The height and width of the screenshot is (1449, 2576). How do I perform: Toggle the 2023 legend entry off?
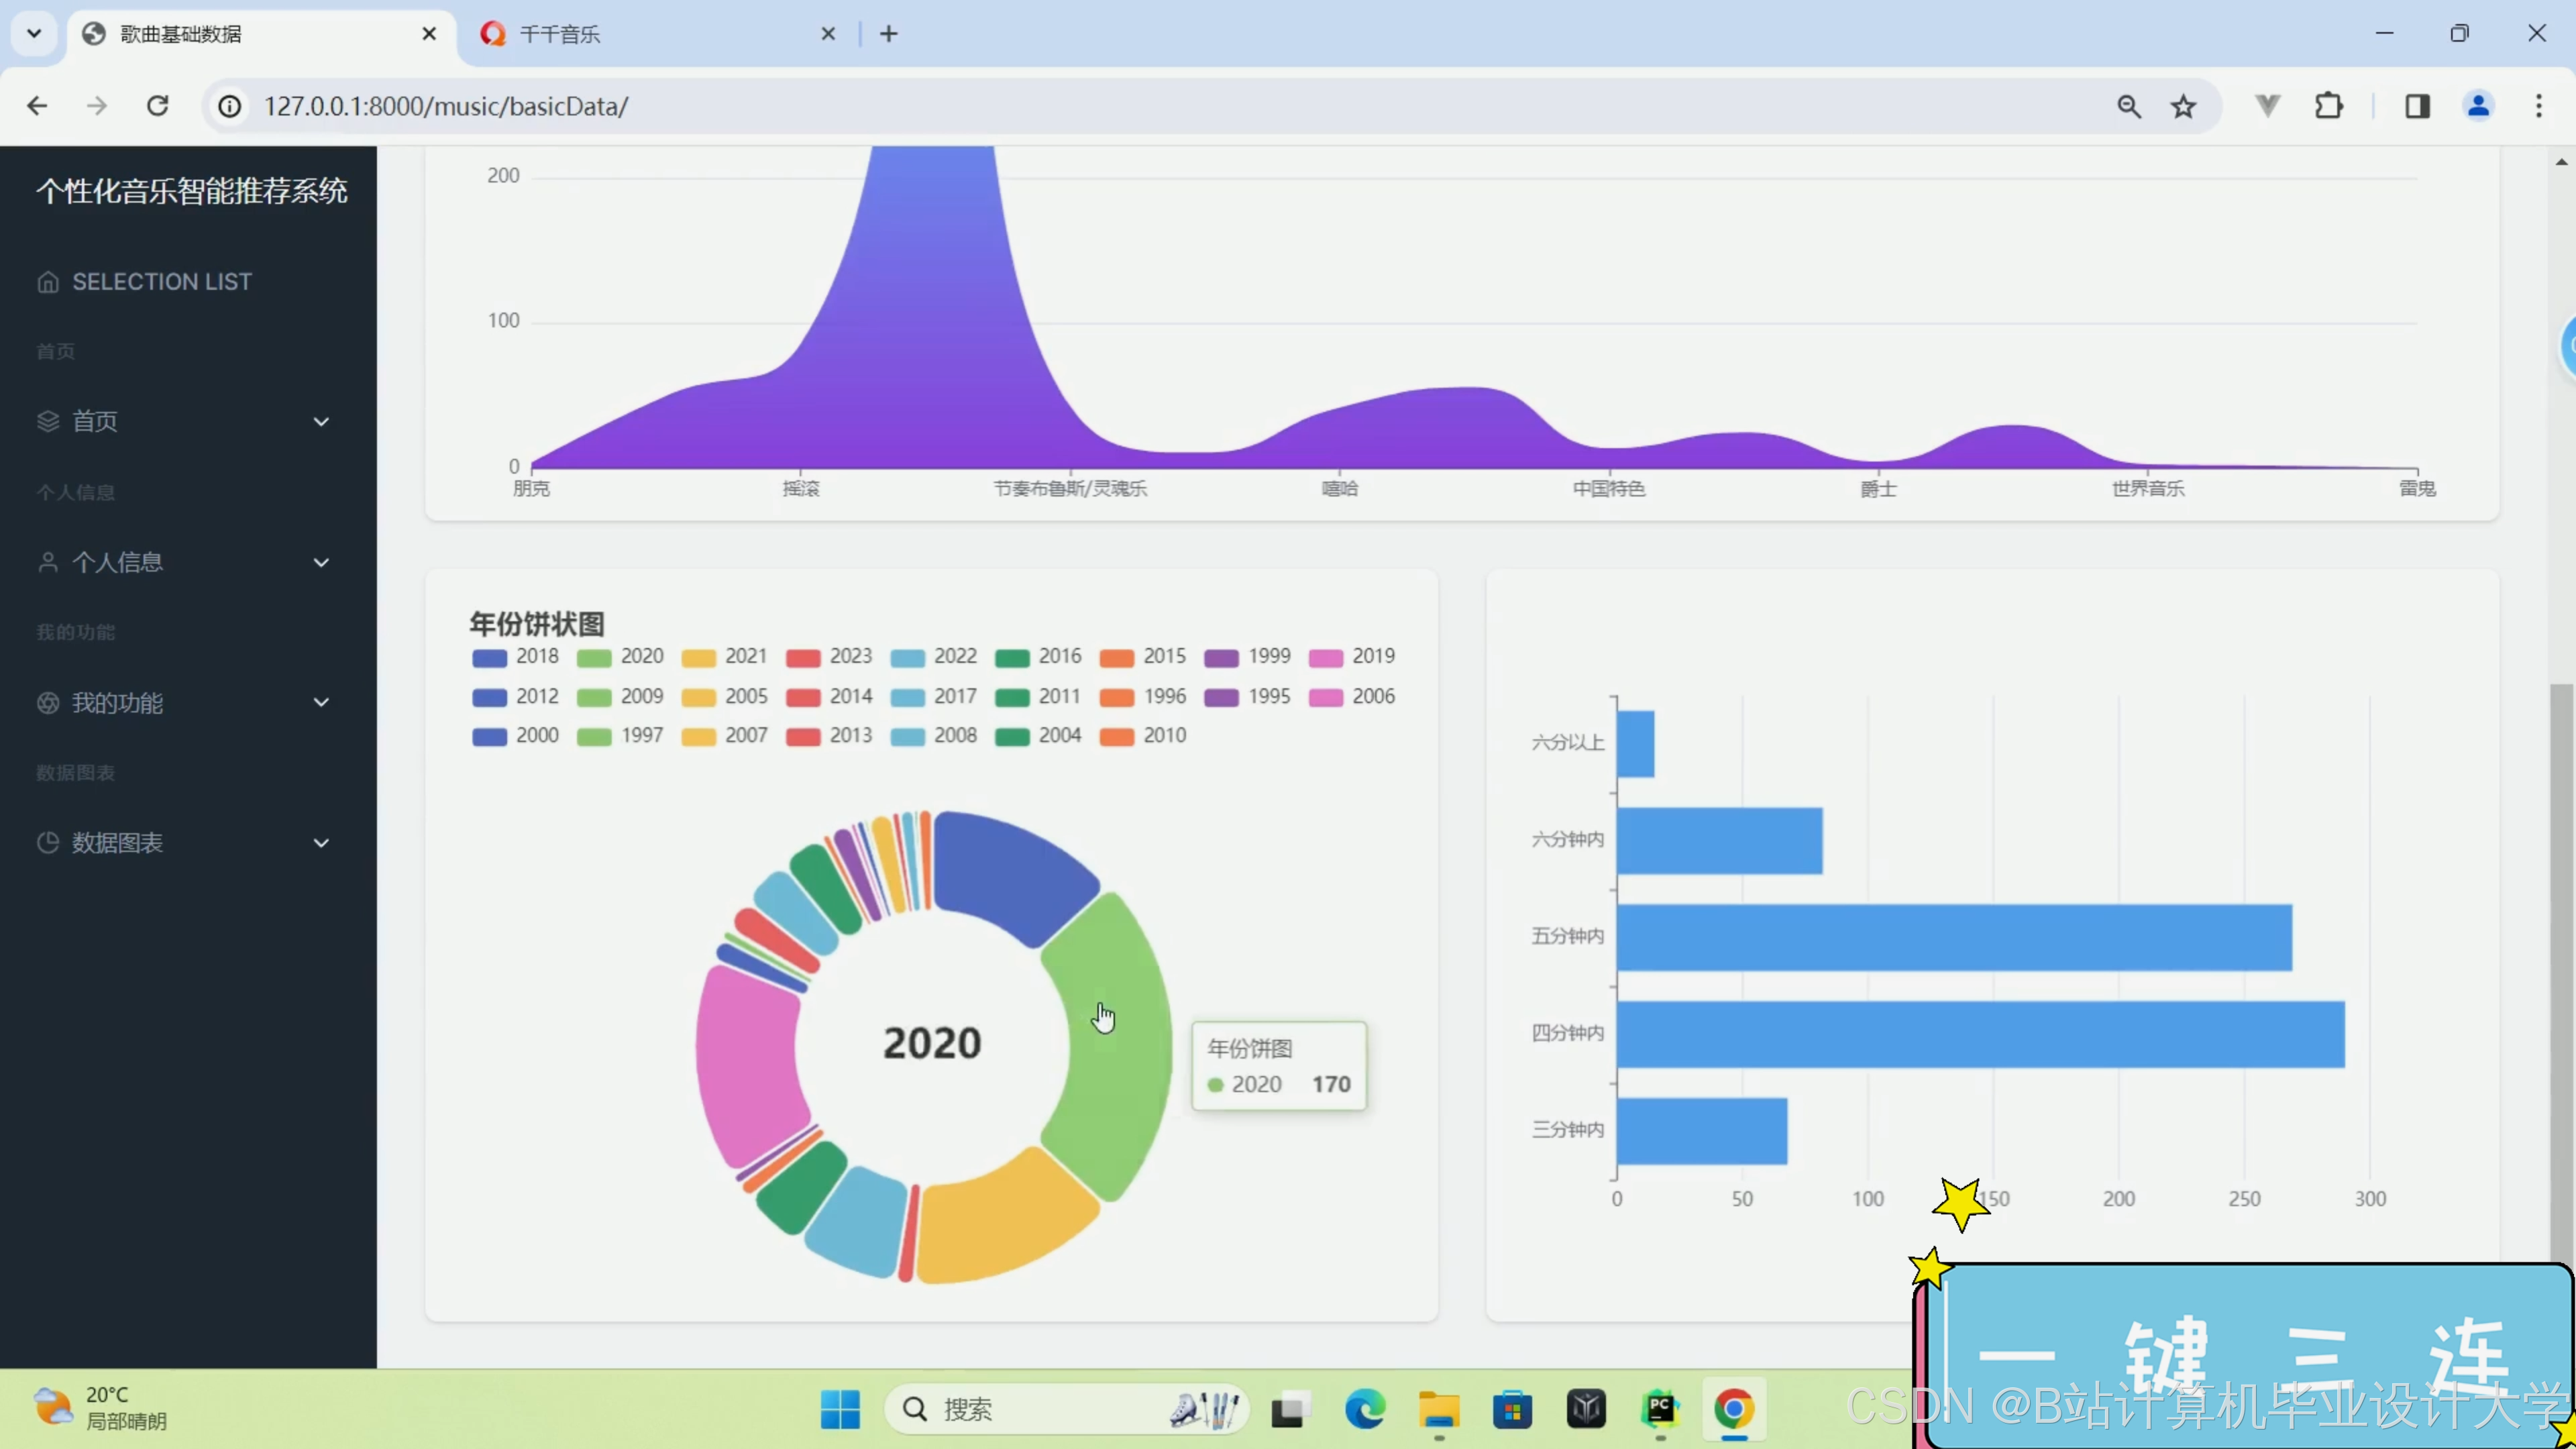pos(829,657)
